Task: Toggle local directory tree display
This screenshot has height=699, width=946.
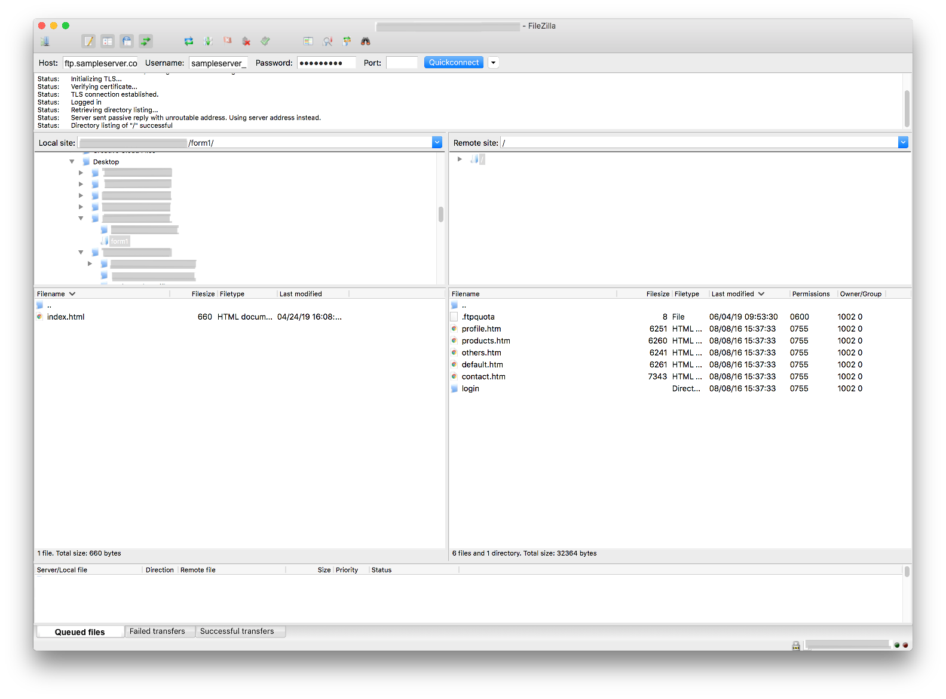Action: point(108,41)
